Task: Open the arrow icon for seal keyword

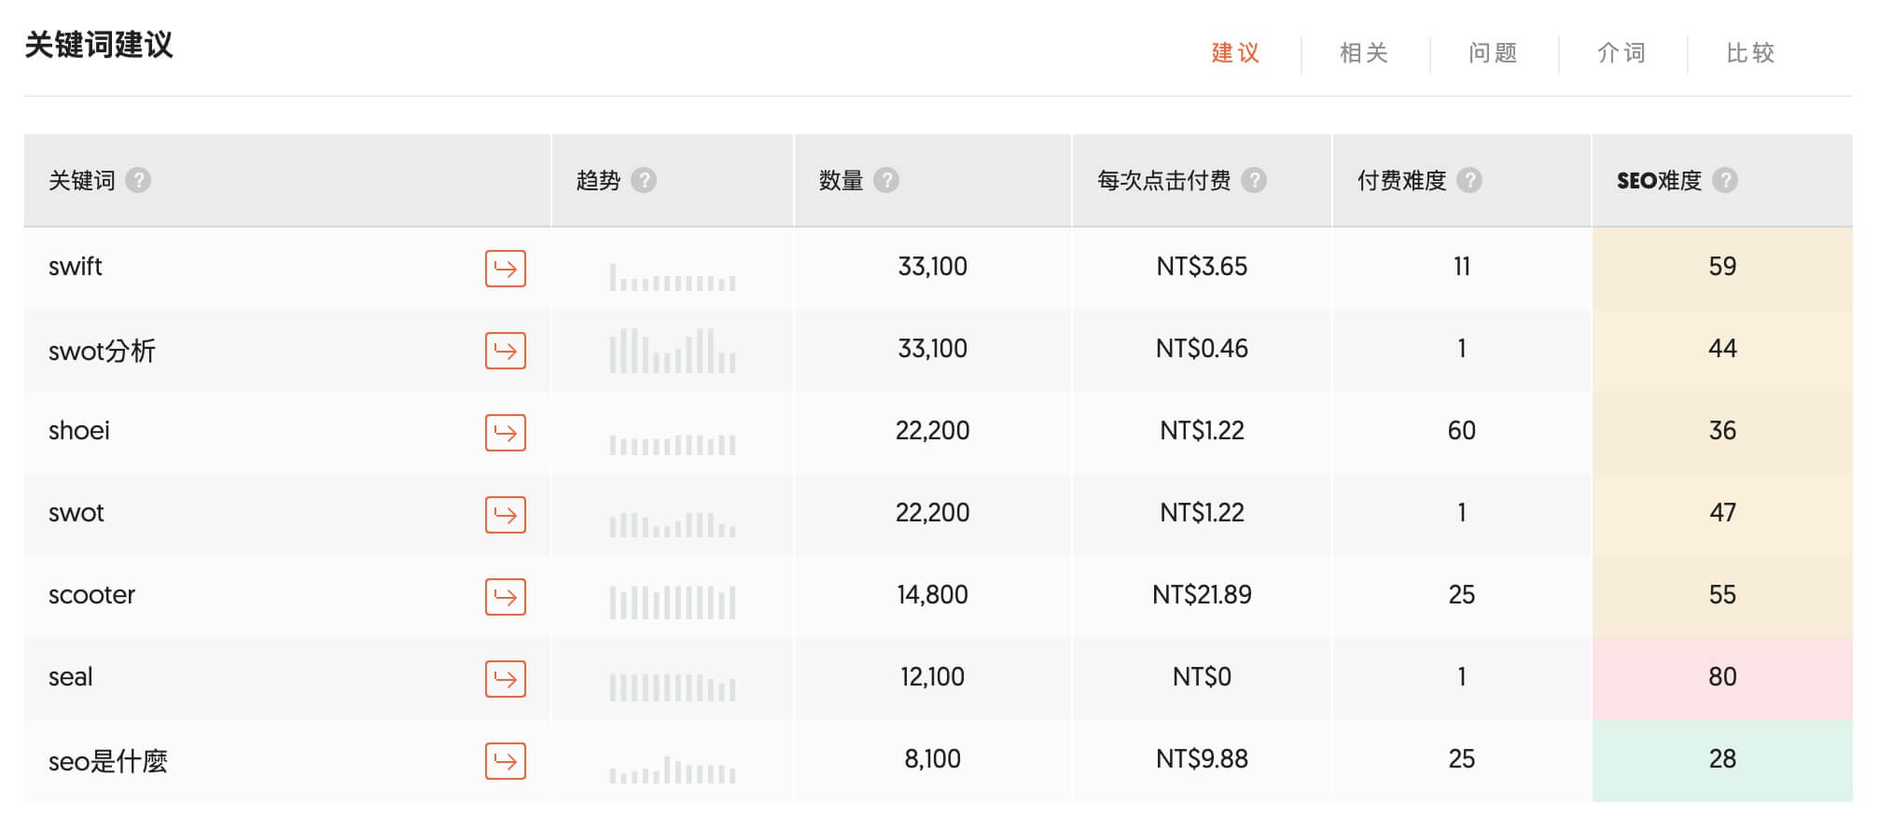Action: [505, 679]
